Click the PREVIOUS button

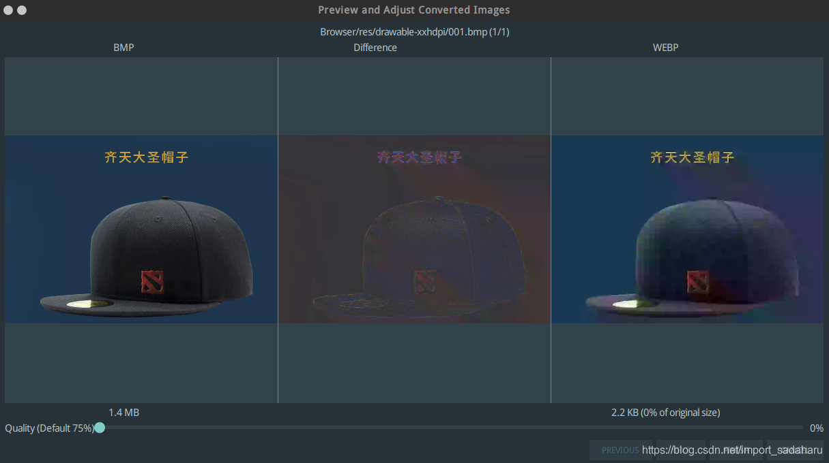click(x=621, y=450)
